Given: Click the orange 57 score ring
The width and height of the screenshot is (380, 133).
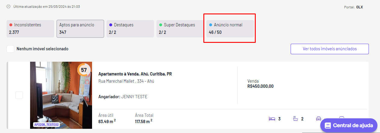Looking at the screenshot, I should [x=84, y=70].
